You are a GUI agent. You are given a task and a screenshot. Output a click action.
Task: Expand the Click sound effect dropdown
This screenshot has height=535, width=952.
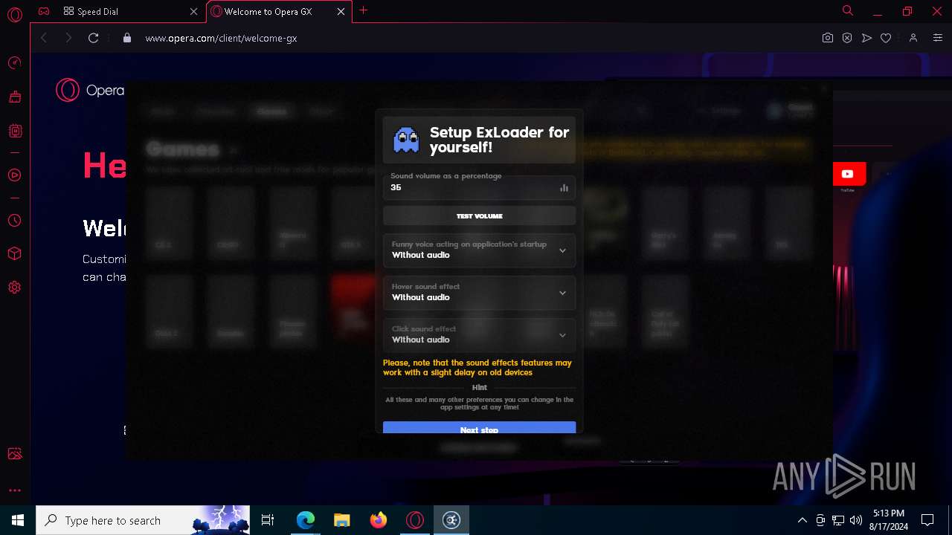479,335
